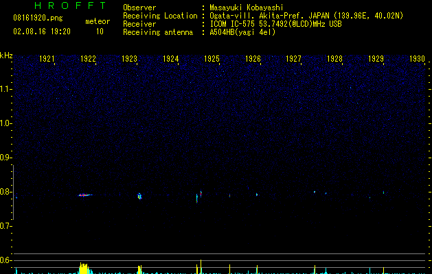432x274 pixels.
Task: Click the 'Receiving Location' field label
Action: (160, 16)
